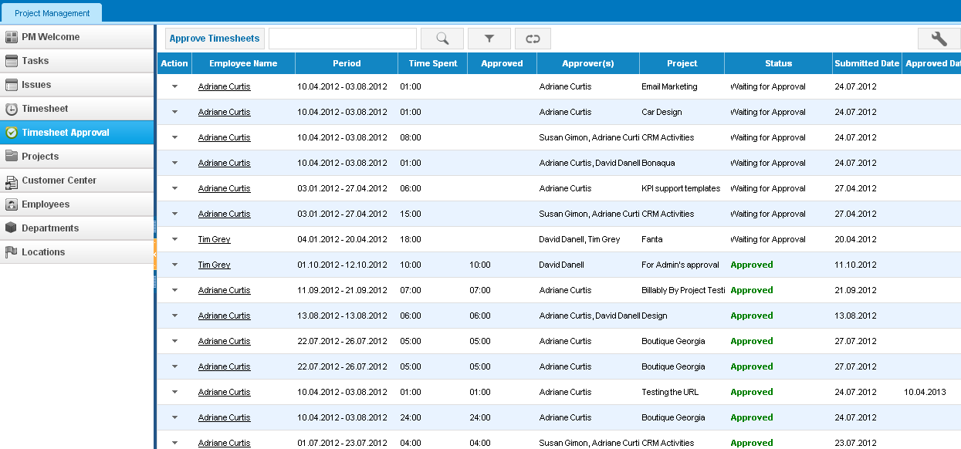961x449 pixels.
Task: Open action dropdown for Testing the URL row
Action: [x=174, y=392]
